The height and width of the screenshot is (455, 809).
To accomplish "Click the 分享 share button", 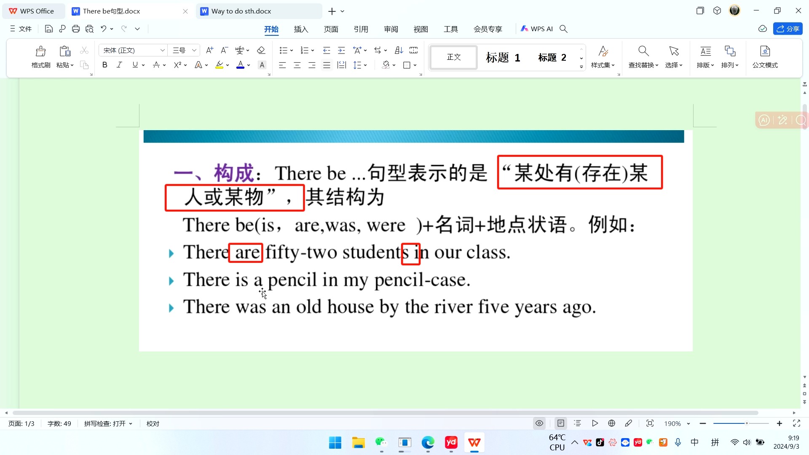I will point(788,29).
